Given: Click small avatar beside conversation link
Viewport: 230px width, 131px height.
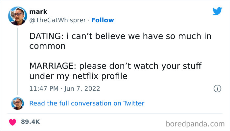Looking at the screenshot, I should [x=18, y=103].
